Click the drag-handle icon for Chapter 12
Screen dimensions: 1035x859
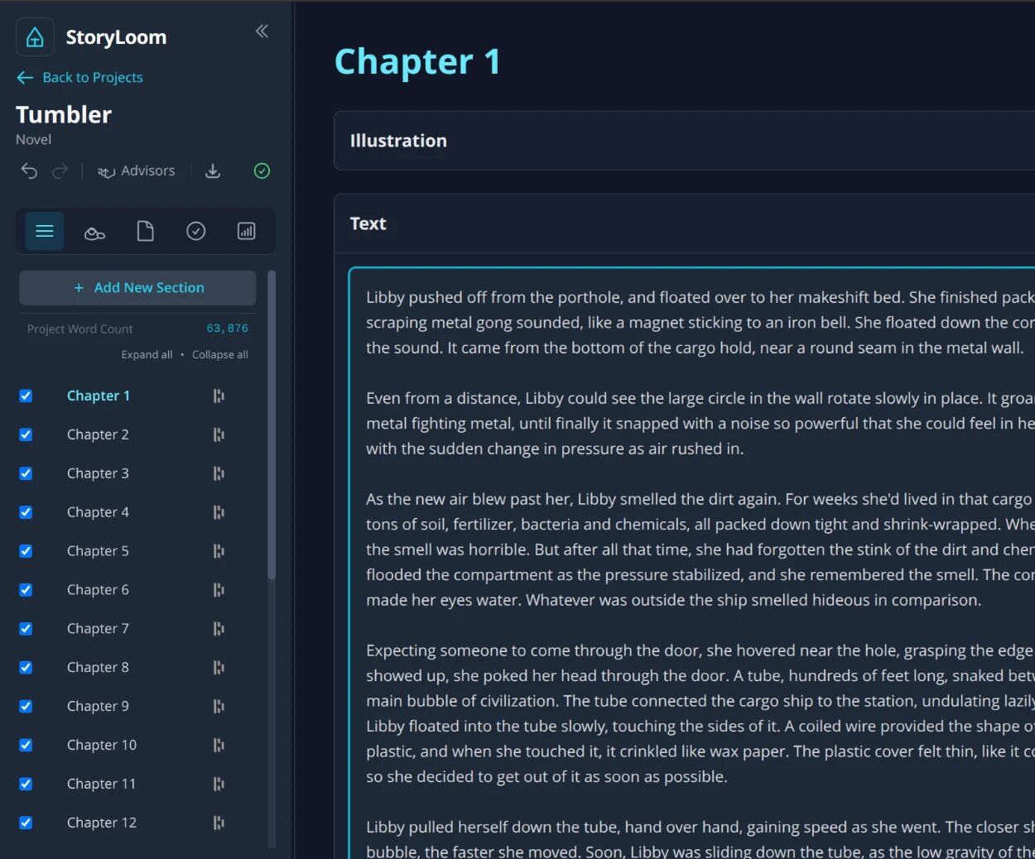pos(219,823)
